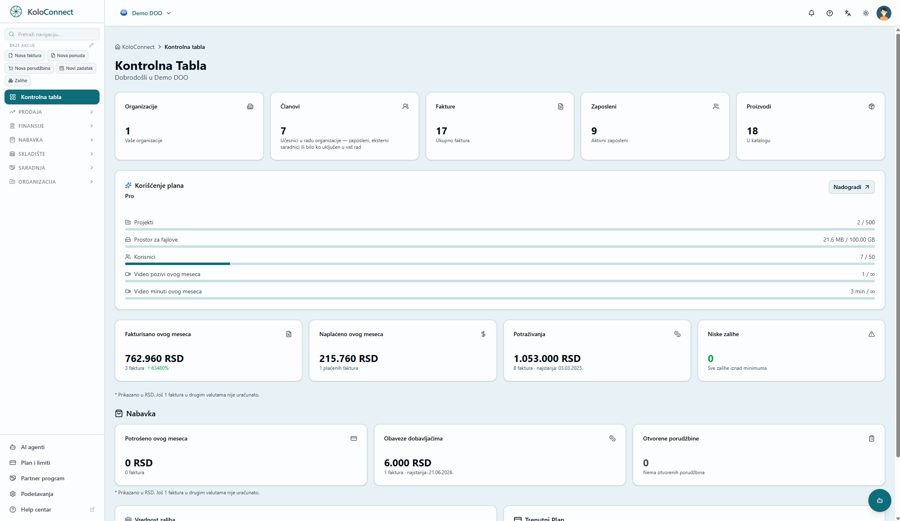Click the home icon in breadcrumb

(x=118, y=47)
